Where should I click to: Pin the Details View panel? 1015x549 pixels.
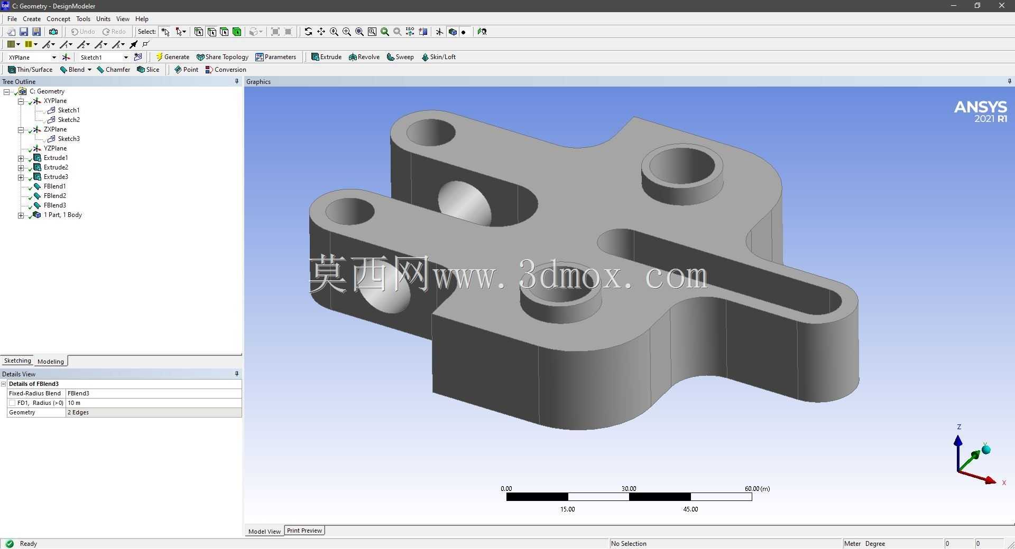pos(237,374)
